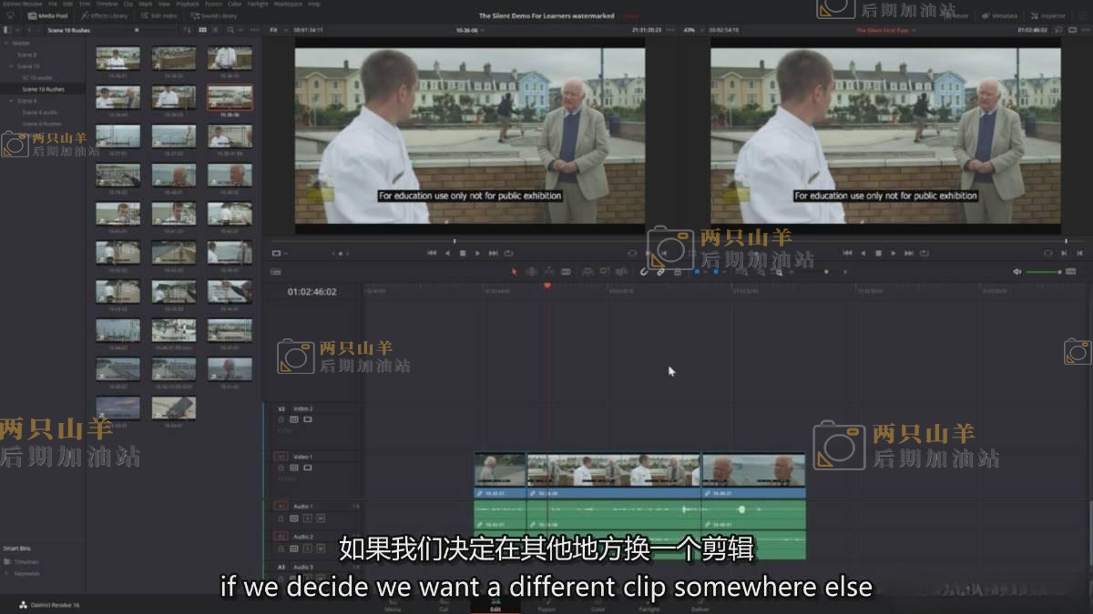Open the Effects Library panel
1093x614 pixels.
[104, 15]
